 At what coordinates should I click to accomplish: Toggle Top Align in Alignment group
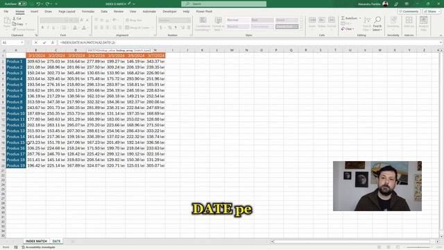pos(96,20)
